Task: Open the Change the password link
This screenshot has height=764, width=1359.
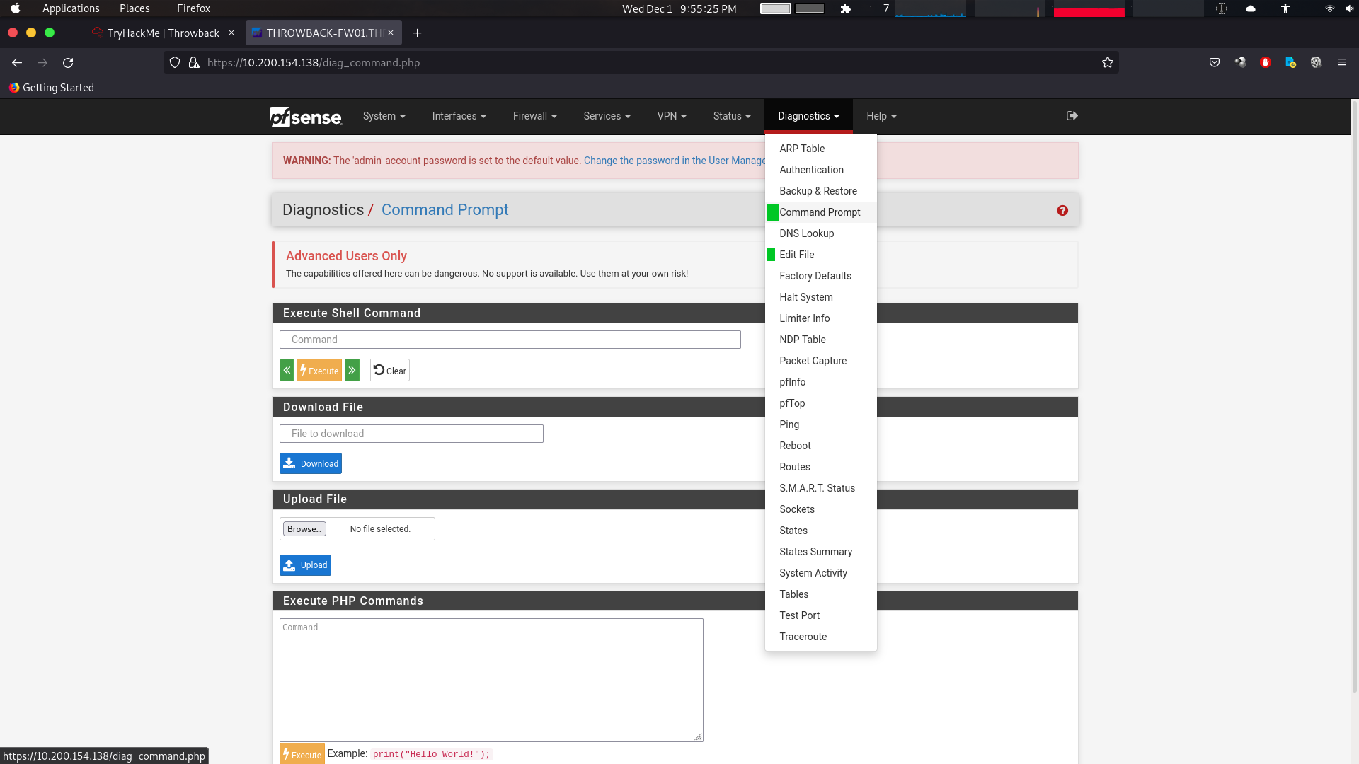Action: (672, 161)
